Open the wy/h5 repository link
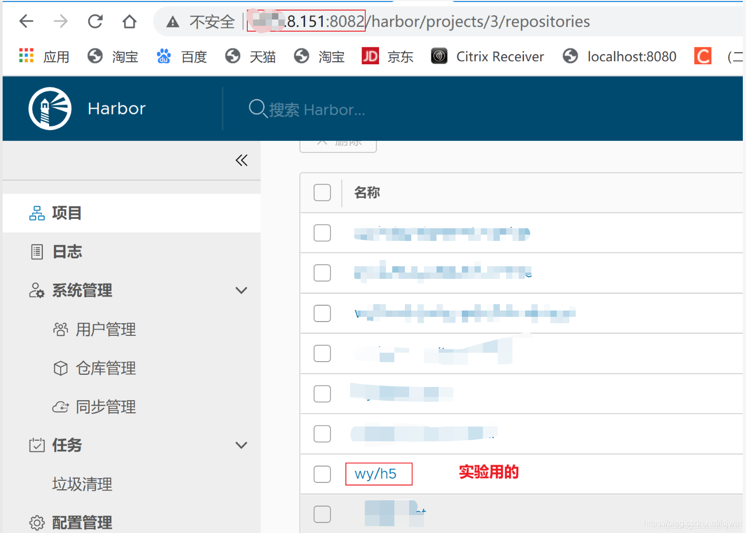 tap(375, 473)
